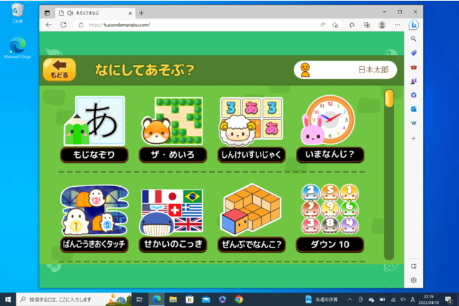Open the sidebar search icon
This screenshot has height=306, width=459.
pos(413,39)
